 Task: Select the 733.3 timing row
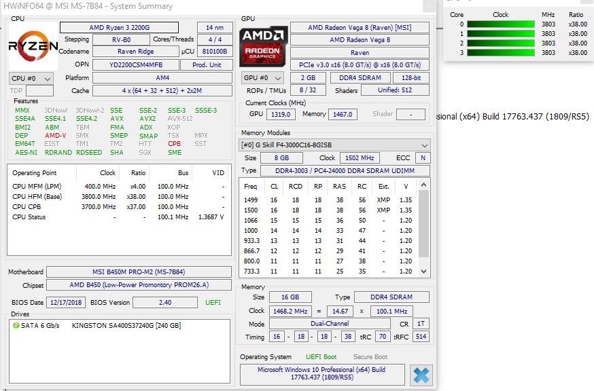tap(329, 272)
